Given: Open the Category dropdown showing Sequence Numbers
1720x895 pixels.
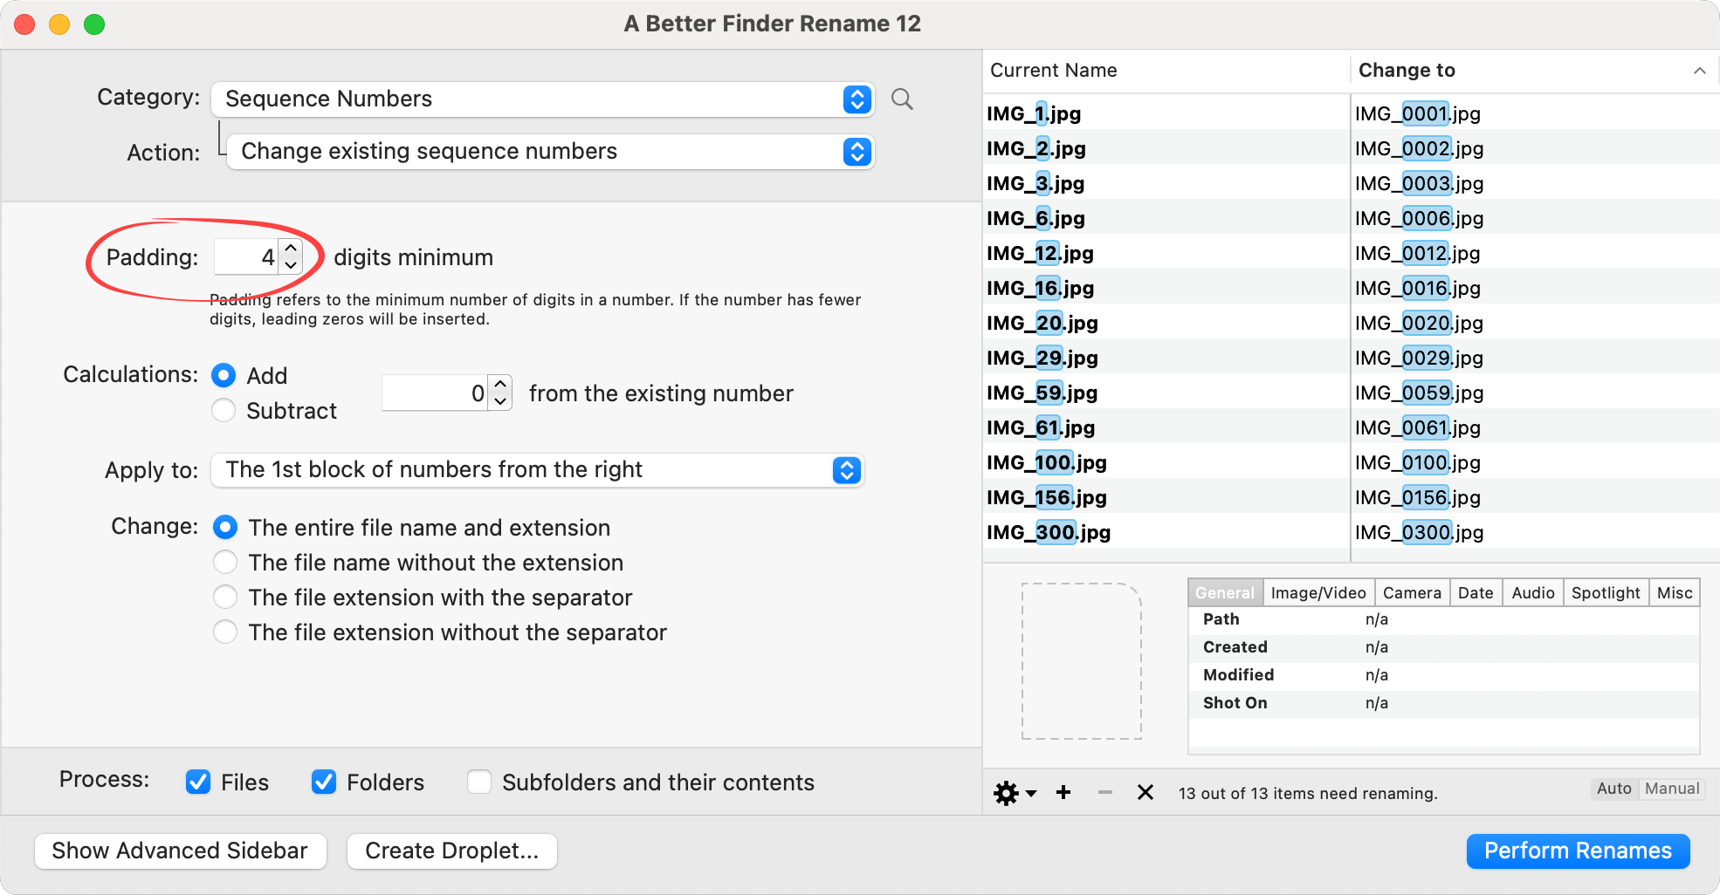Looking at the screenshot, I should [x=542, y=99].
